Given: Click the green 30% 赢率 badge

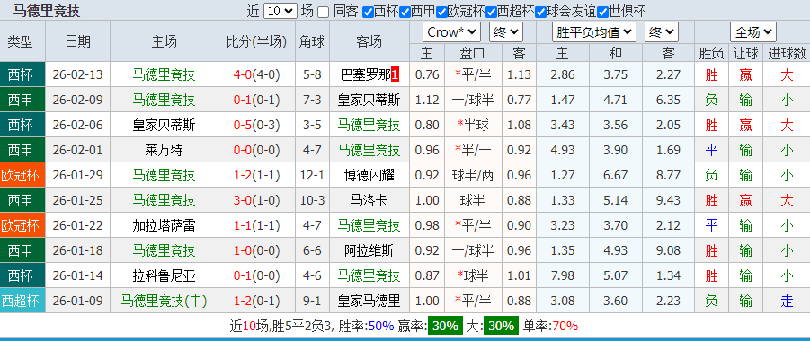Looking at the screenshot, I should coord(445,326).
